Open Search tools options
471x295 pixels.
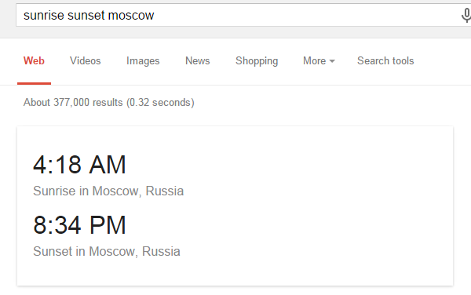click(385, 61)
